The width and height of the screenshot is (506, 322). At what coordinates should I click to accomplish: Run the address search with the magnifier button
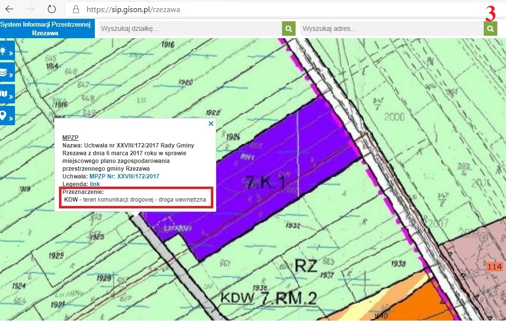coord(490,29)
